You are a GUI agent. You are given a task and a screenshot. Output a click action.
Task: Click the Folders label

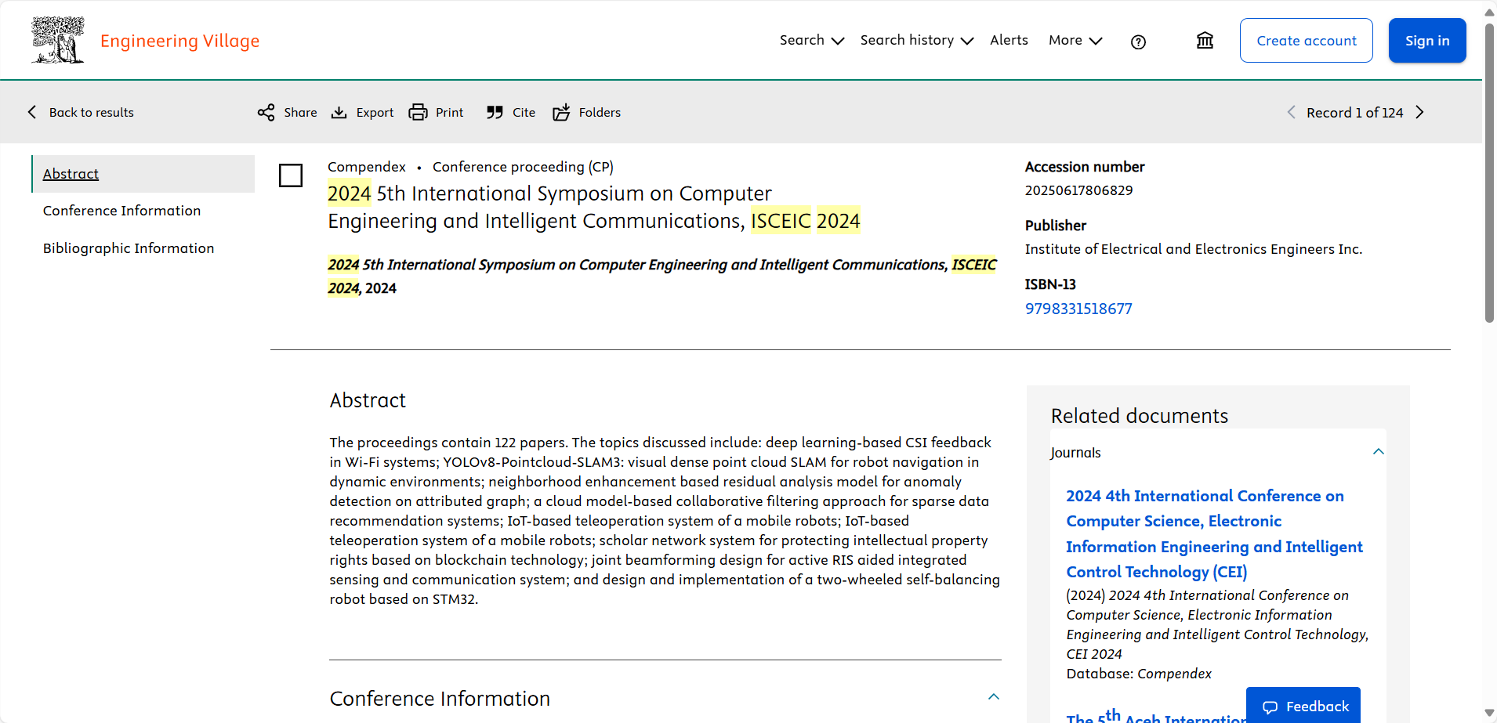point(600,113)
